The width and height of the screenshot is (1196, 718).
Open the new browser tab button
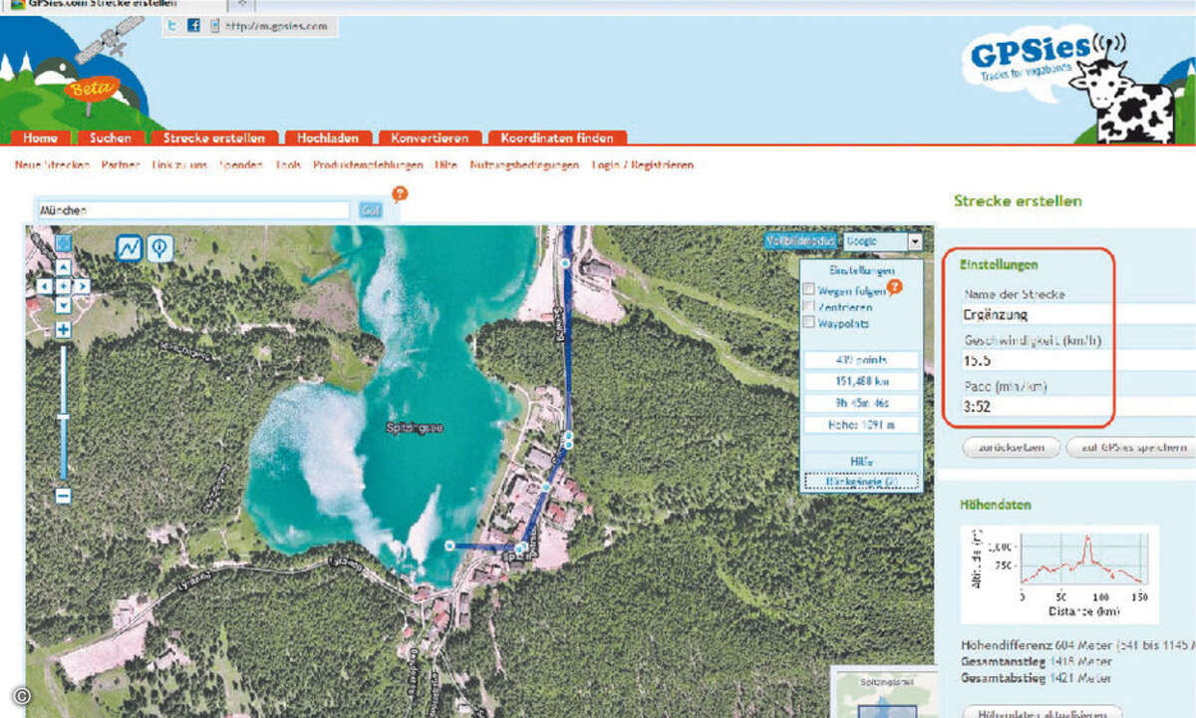(x=242, y=4)
